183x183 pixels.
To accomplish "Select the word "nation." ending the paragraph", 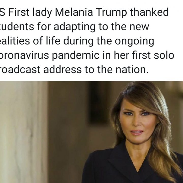I will click(132, 70).
